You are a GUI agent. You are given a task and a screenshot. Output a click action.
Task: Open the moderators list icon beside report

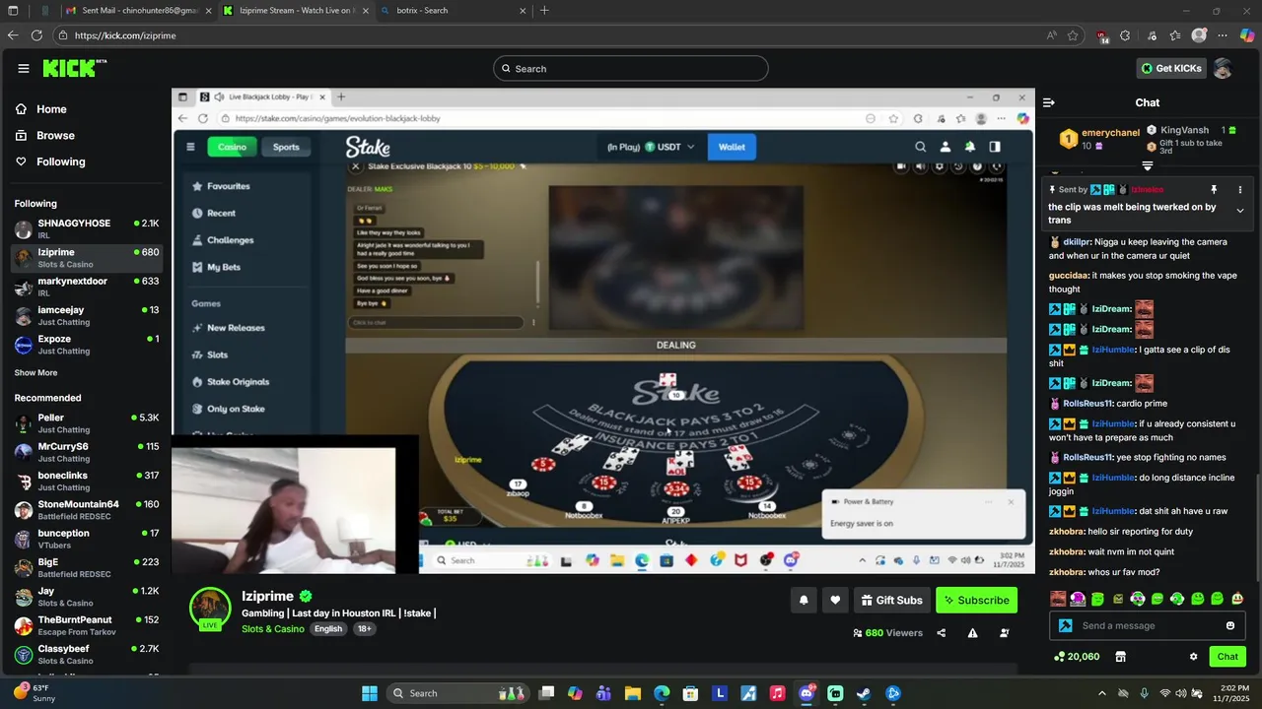pyautogui.click(x=1004, y=633)
